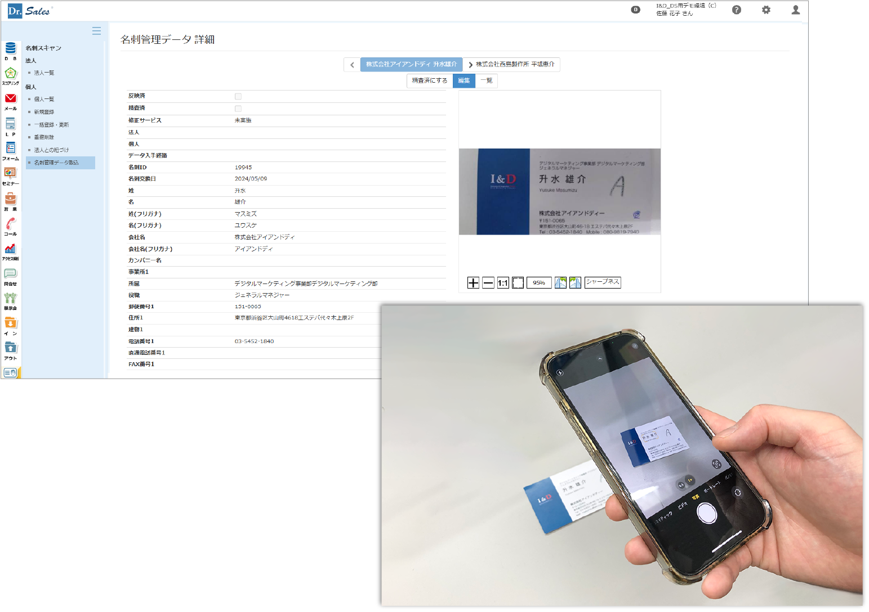Screen dimensions: 869x612
Task: Reset card image to 1:1 scale
Action: pos(503,283)
